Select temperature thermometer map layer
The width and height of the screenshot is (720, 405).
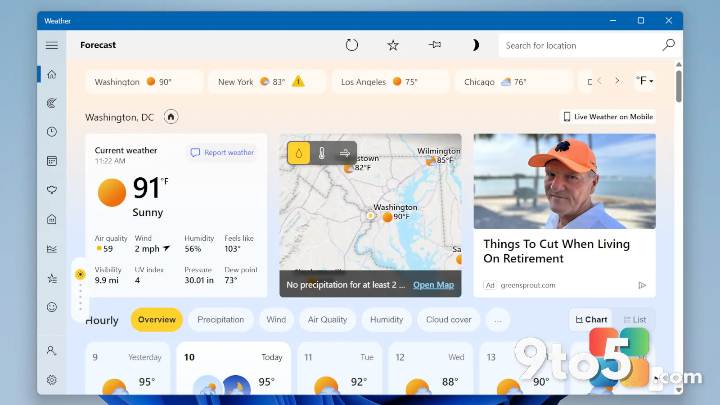point(322,153)
